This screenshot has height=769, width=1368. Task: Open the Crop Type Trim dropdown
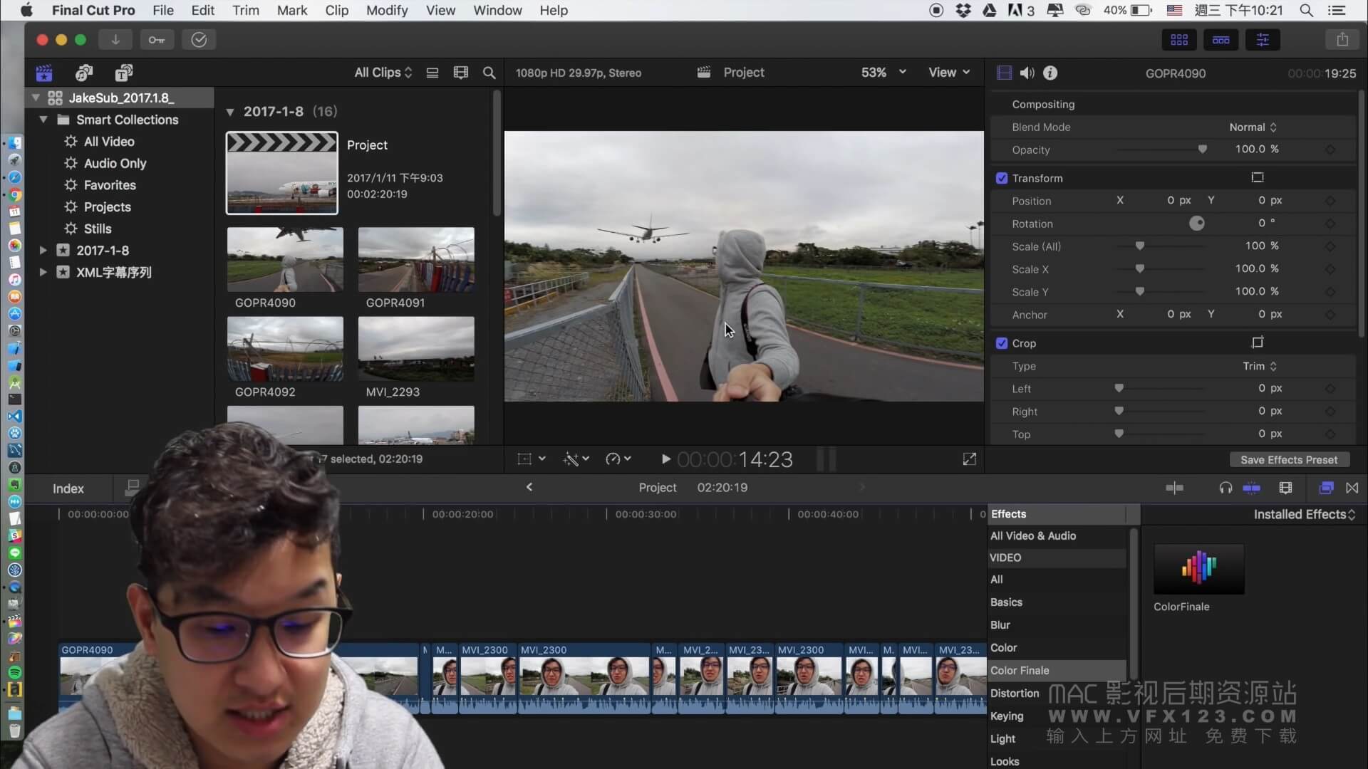coord(1260,366)
